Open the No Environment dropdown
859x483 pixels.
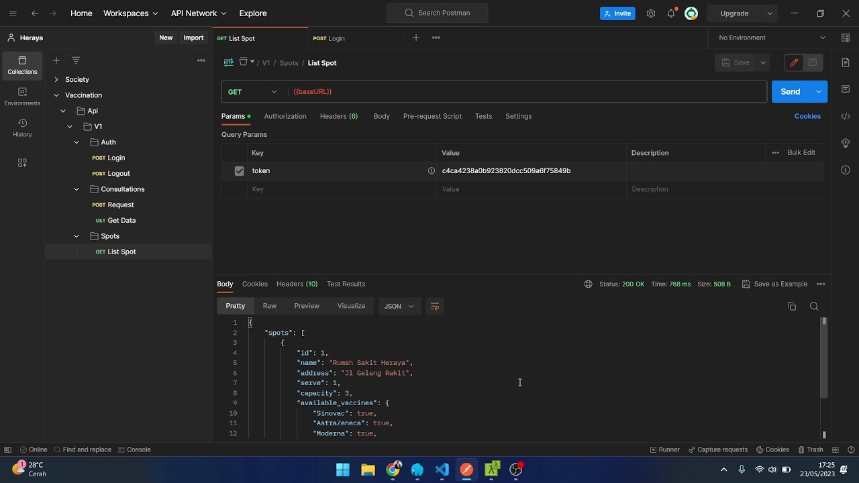tap(772, 38)
